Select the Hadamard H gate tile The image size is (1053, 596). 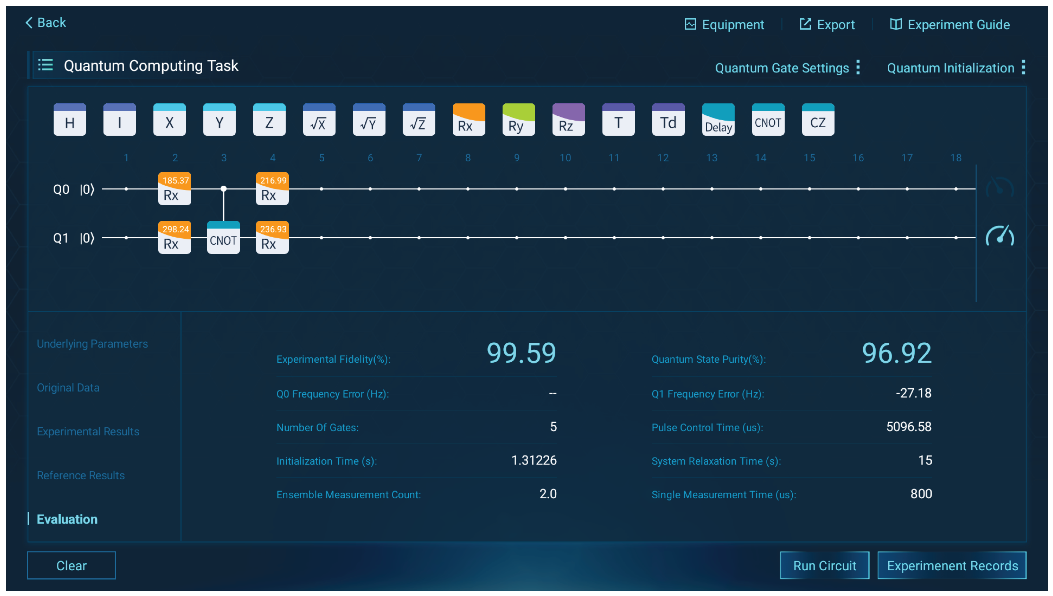click(x=70, y=120)
